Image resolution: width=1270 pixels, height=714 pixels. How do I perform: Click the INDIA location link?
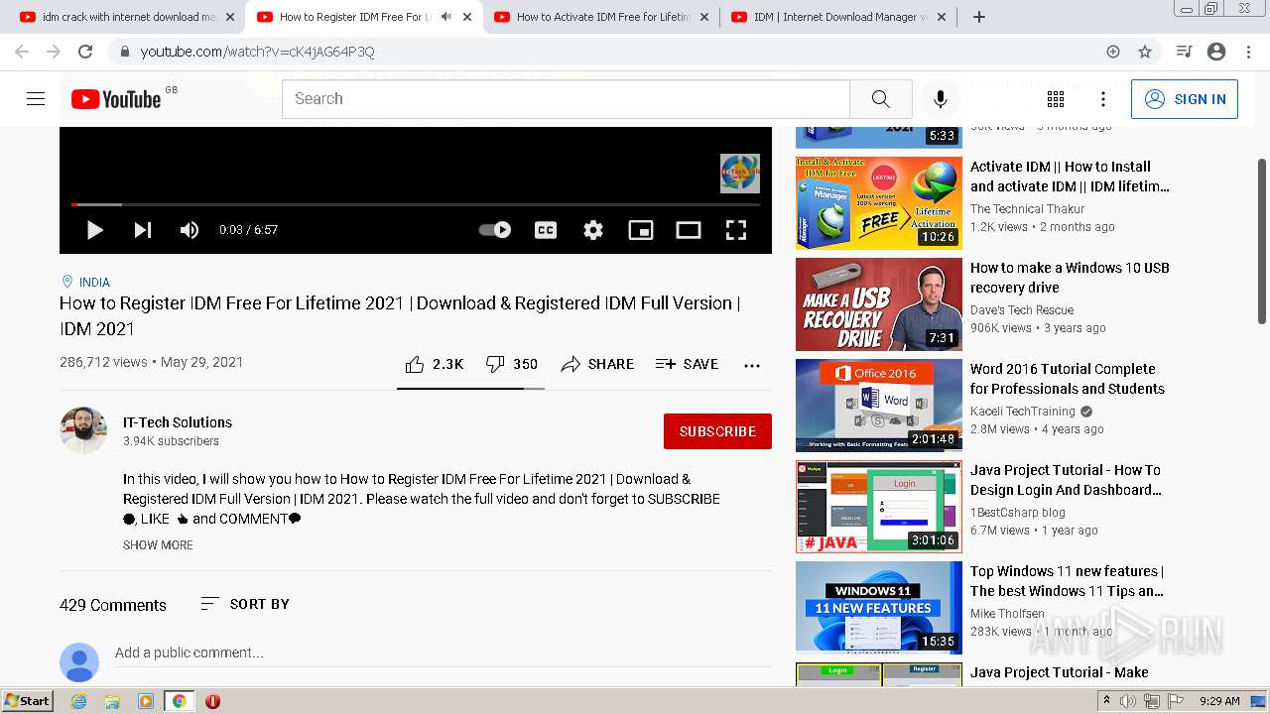(94, 283)
